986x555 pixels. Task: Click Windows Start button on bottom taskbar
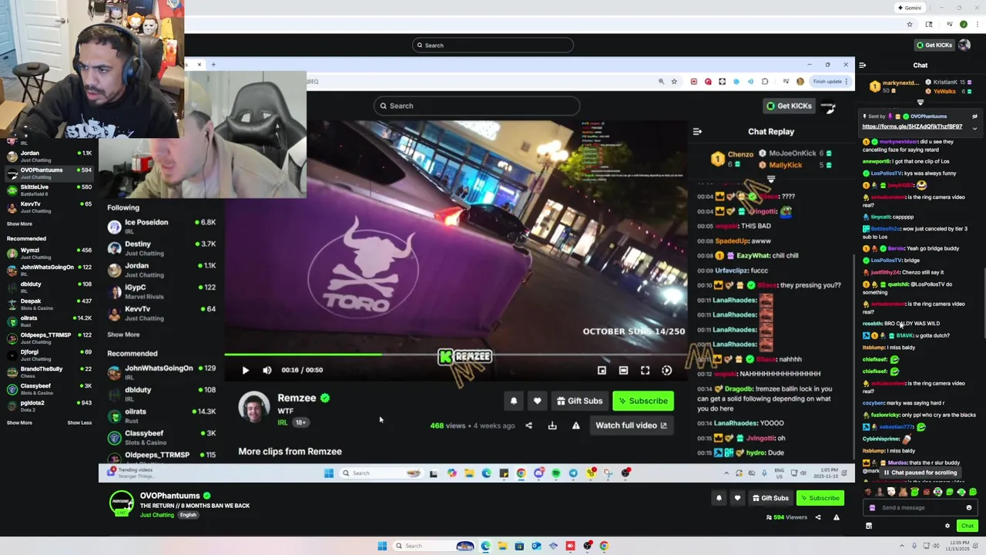pyautogui.click(x=381, y=546)
